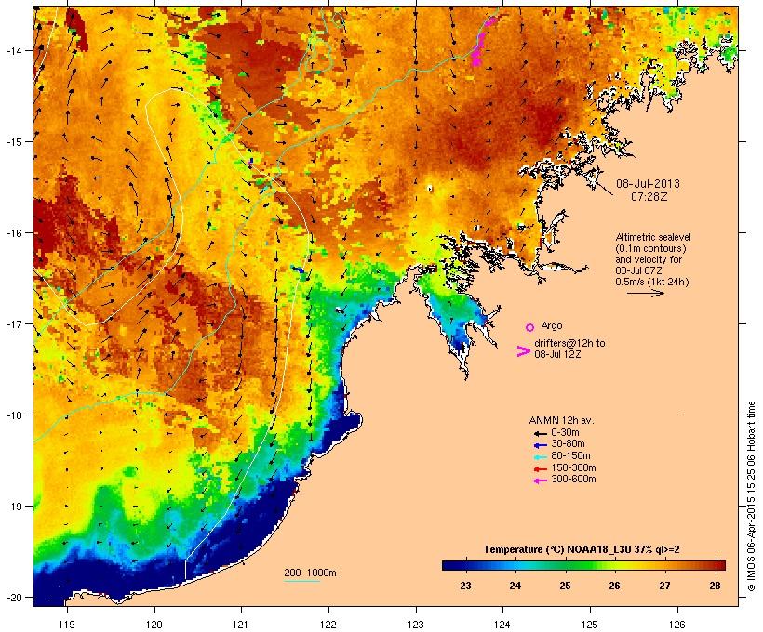Click colorbar tick label 26

tap(614, 586)
